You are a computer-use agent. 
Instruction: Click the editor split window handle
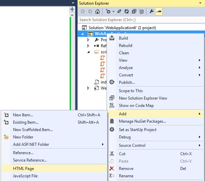[72, 9]
